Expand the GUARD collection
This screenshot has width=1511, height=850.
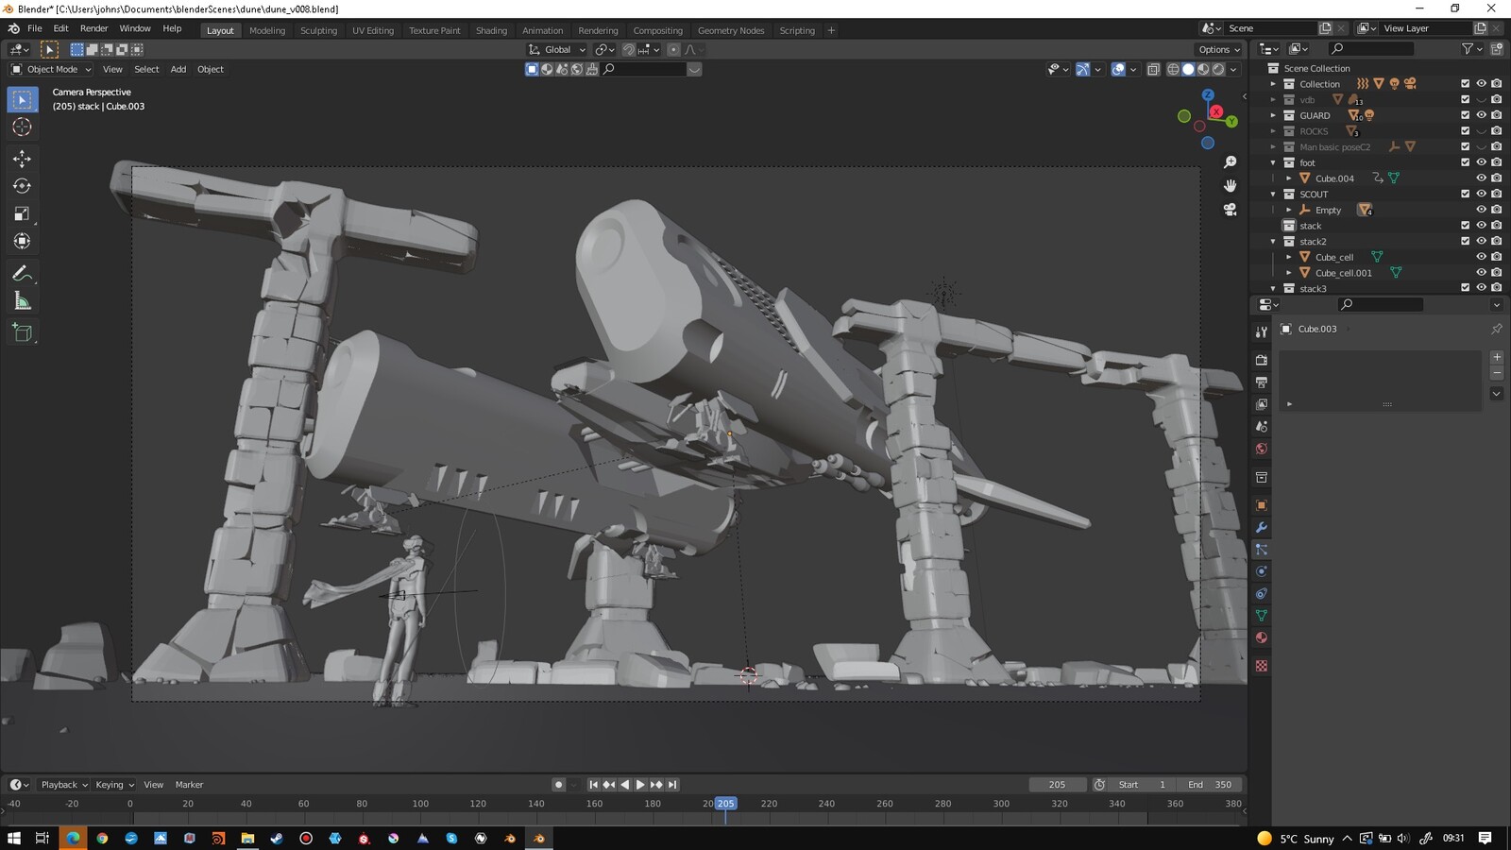pyautogui.click(x=1273, y=115)
